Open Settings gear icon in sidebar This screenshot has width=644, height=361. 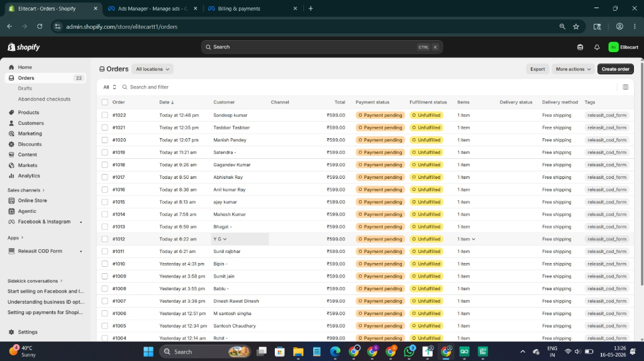point(11,332)
